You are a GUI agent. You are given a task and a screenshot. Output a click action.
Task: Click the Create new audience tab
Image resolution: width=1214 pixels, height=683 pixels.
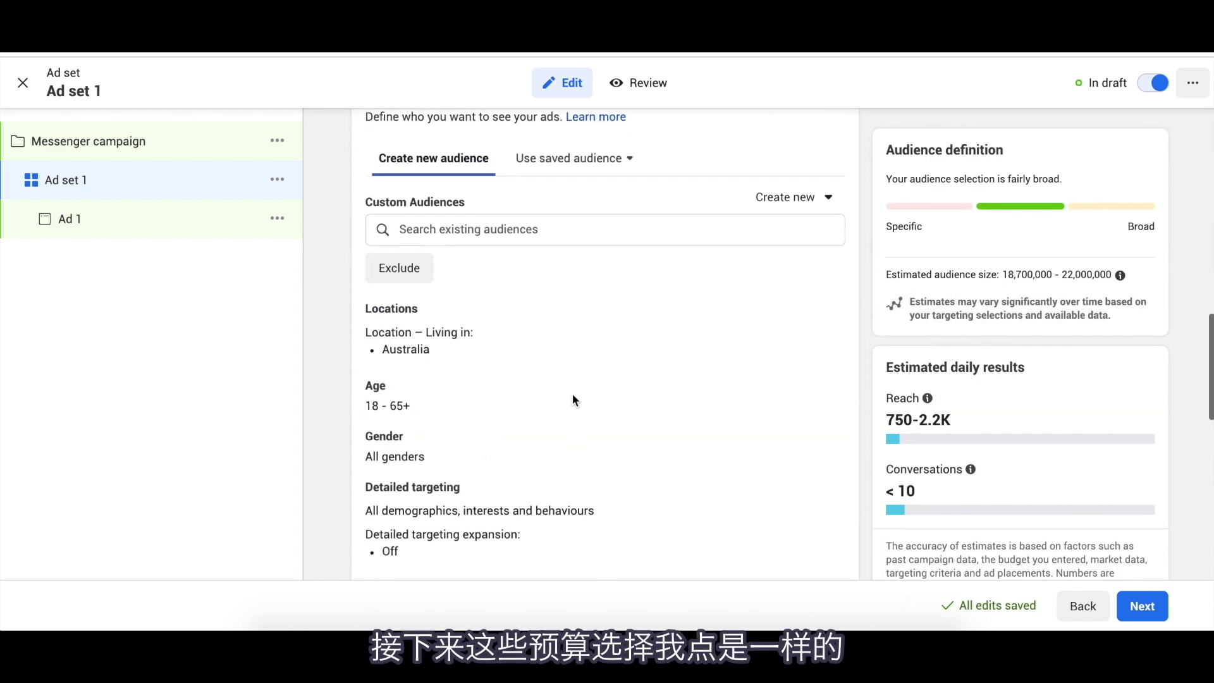click(432, 157)
